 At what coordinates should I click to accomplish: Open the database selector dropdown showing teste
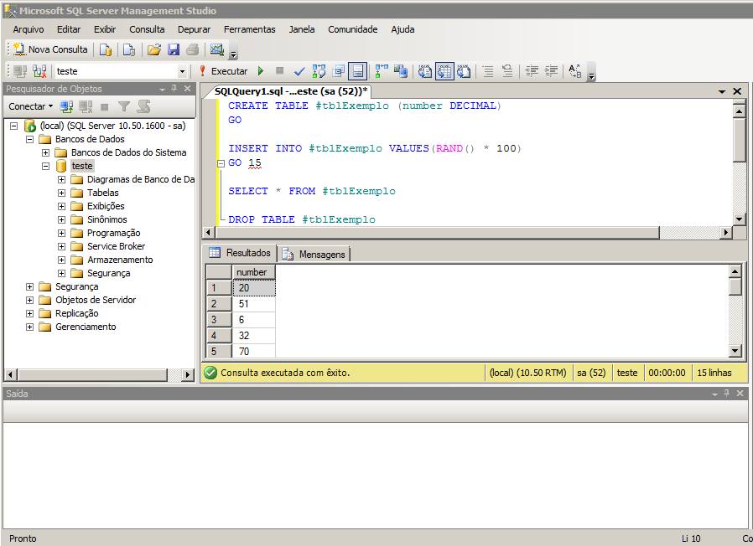182,72
